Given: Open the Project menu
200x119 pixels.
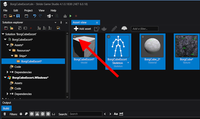Looking at the screenshot, I should tap(28, 10).
